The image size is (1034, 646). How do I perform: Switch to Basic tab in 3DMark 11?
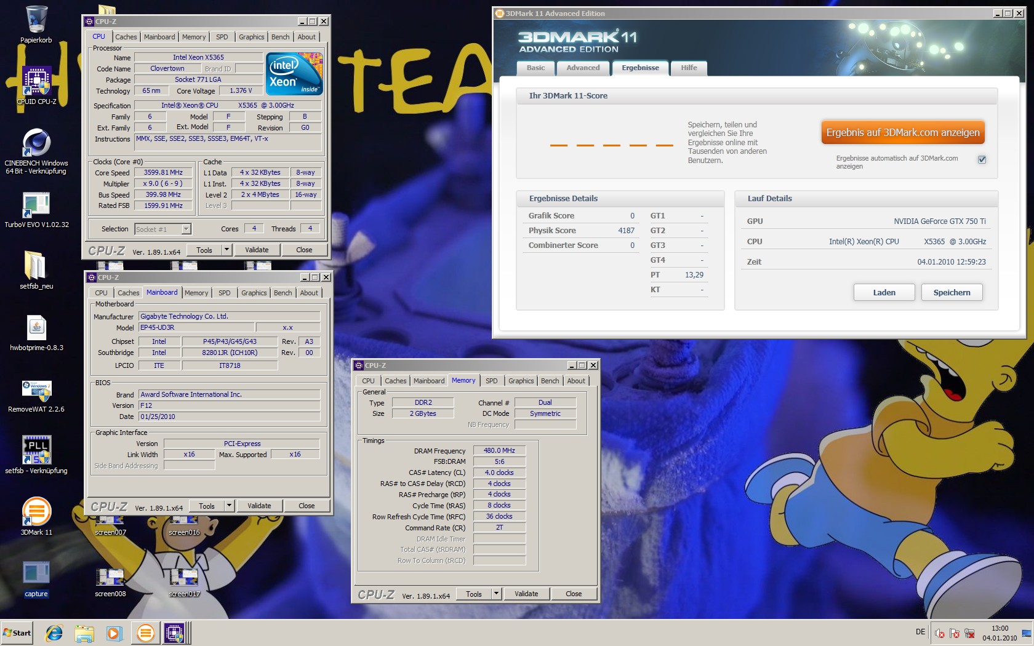535,68
